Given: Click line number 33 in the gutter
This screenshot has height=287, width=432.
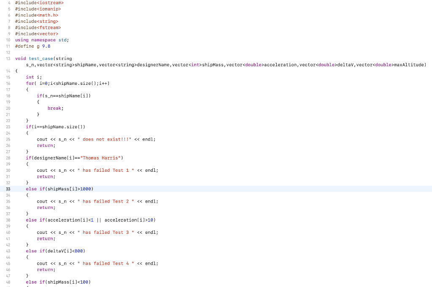Looking at the screenshot, I should (x=8, y=189).
